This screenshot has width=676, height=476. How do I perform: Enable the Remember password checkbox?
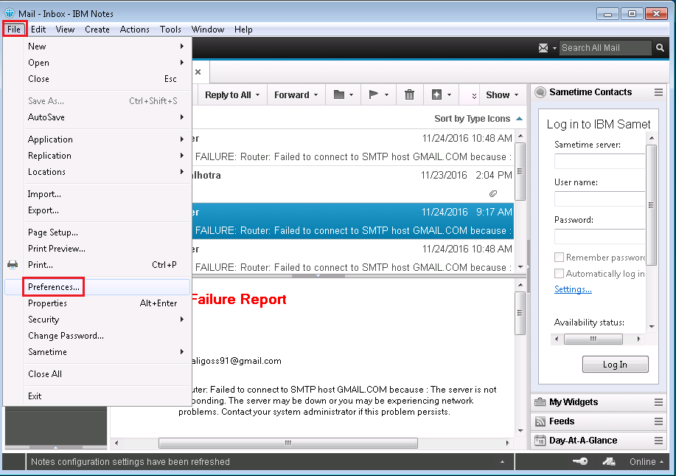click(x=560, y=258)
